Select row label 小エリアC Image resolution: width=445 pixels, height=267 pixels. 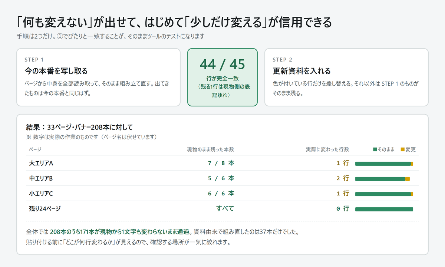tap(41, 194)
